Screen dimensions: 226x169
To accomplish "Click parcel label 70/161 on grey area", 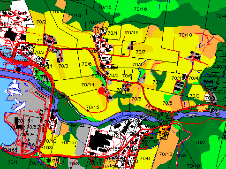I will point(25,121).
